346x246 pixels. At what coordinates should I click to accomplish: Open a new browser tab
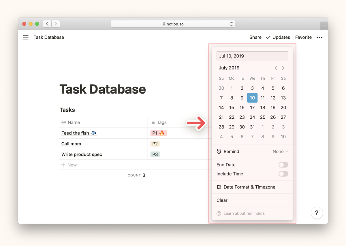point(324,26)
